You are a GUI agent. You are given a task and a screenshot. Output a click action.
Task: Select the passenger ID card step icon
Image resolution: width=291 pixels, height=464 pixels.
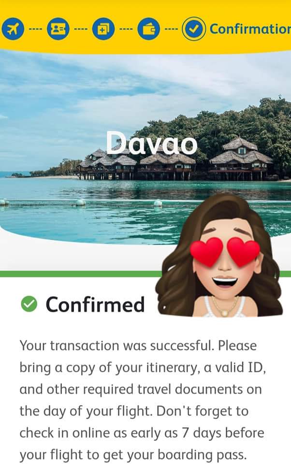click(58, 29)
